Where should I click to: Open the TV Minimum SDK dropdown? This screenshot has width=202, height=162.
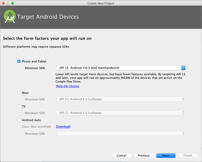pyautogui.click(x=121, y=113)
